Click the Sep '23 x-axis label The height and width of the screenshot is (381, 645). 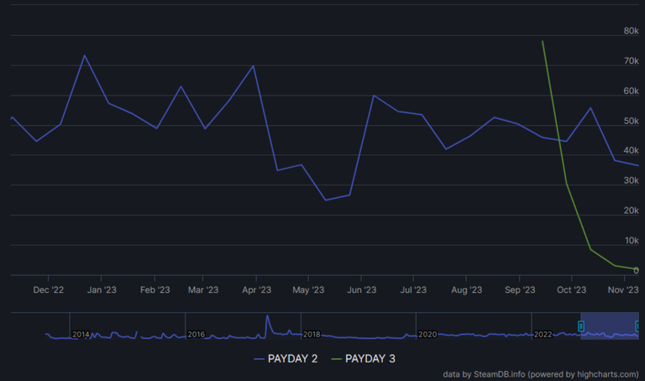[520, 290]
